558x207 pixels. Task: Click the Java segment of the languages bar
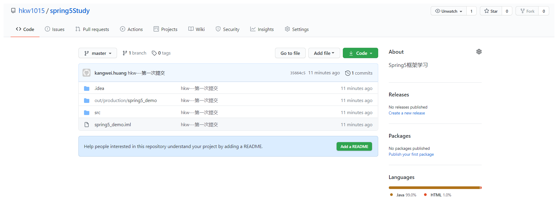434,188
